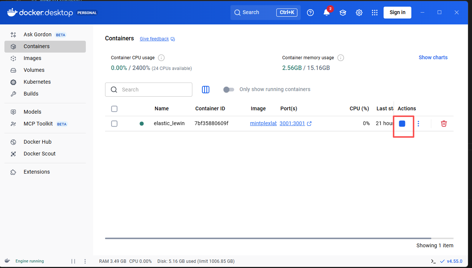
Task: Click the Sign in button
Action: (397, 12)
